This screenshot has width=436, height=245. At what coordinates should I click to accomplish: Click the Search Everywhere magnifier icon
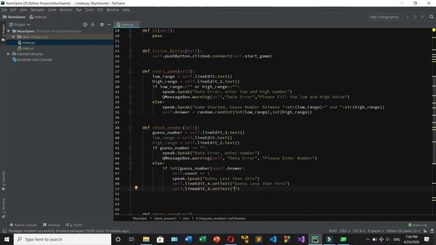click(431, 17)
